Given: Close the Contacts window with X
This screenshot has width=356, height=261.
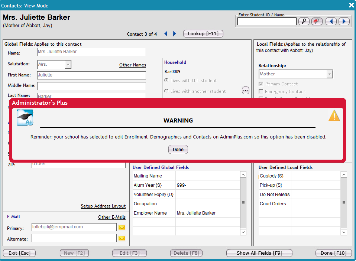Looking at the screenshot, I should 352,5.
